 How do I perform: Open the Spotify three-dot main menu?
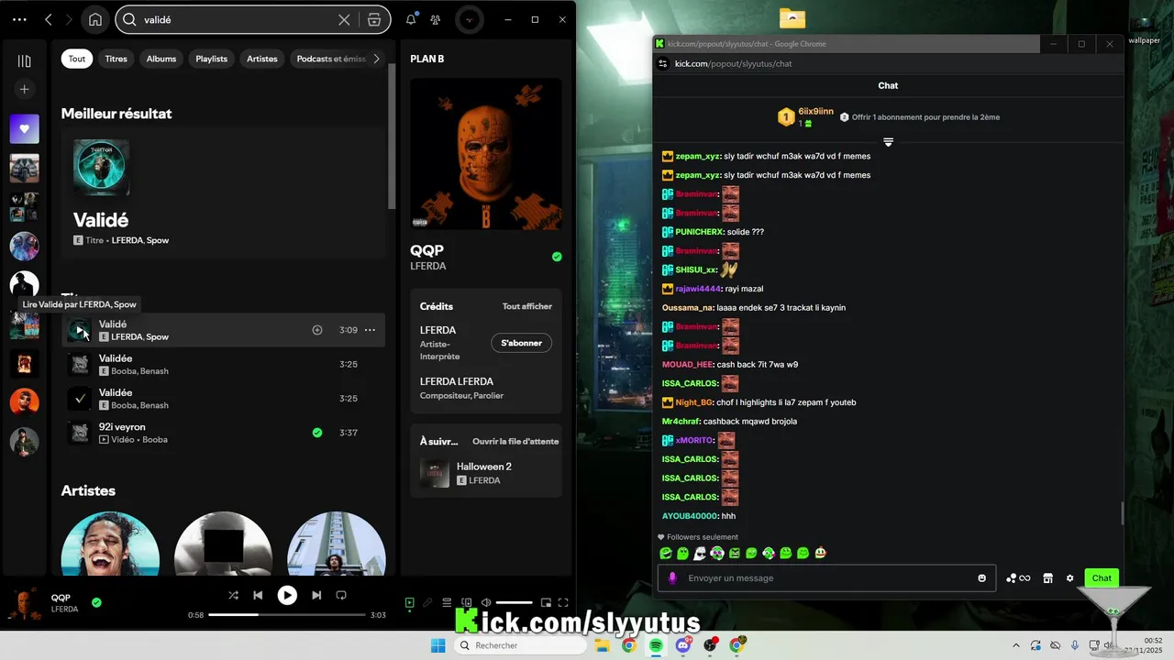coord(19,19)
